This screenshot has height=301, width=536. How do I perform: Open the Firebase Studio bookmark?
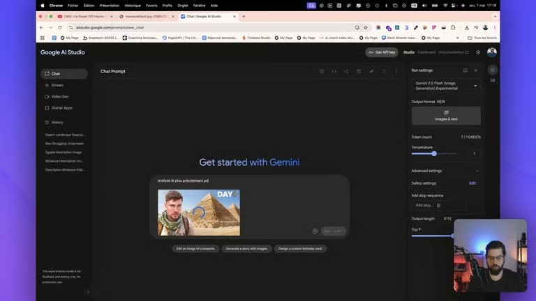click(x=256, y=38)
